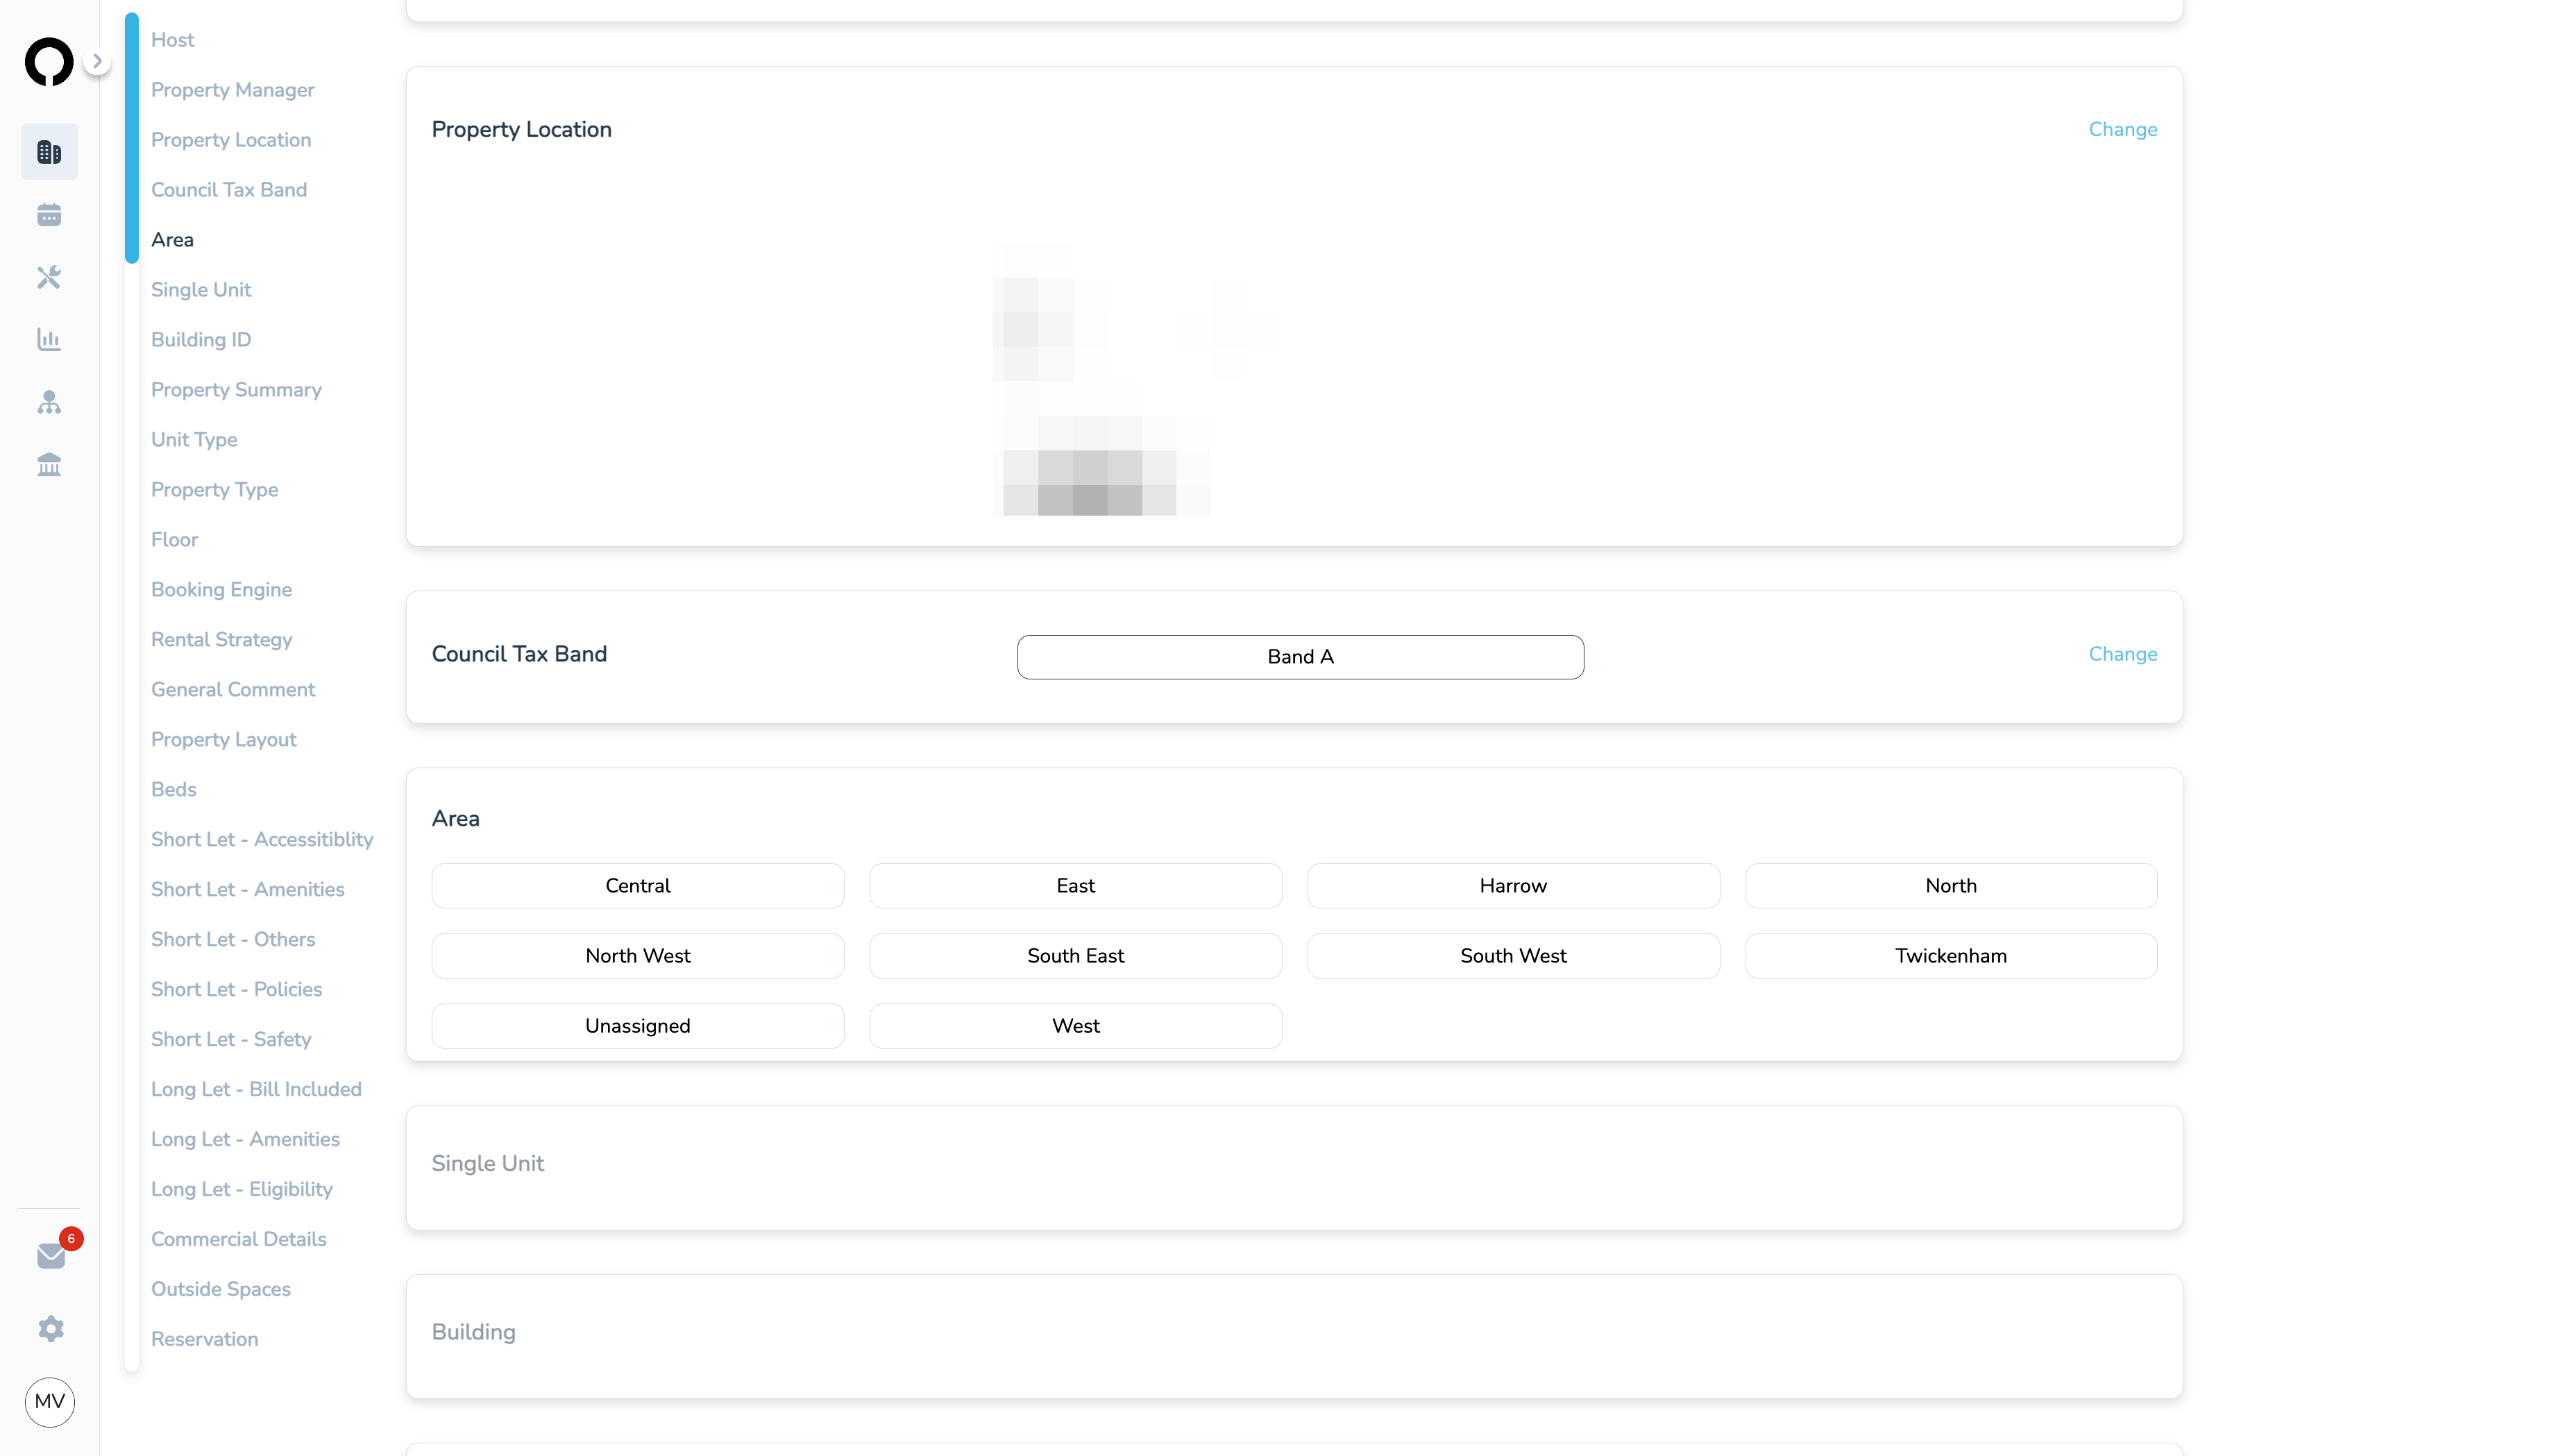Jump to Short Let - Accessitiblity section
Image resolution: width=2561 pixels, height=1456 pixels.
[x=262, y=840]
